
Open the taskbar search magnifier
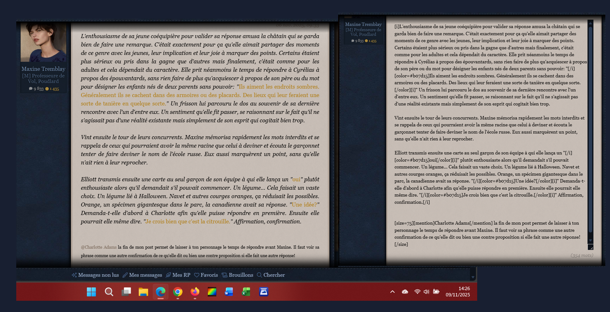pyautogui.click(x=109, y=292)
